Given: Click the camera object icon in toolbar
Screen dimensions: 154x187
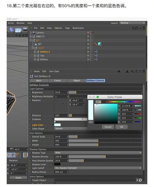Looking at the screenshot, I should (25, 29).
